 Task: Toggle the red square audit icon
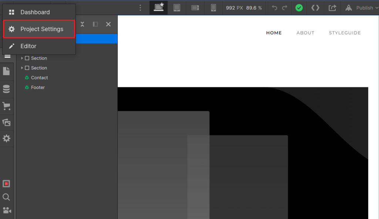[6, 184]
